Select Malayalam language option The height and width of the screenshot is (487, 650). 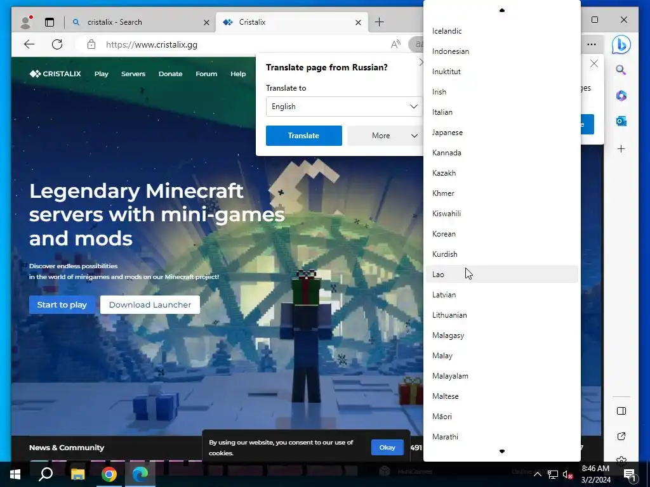tap(502, 376)
